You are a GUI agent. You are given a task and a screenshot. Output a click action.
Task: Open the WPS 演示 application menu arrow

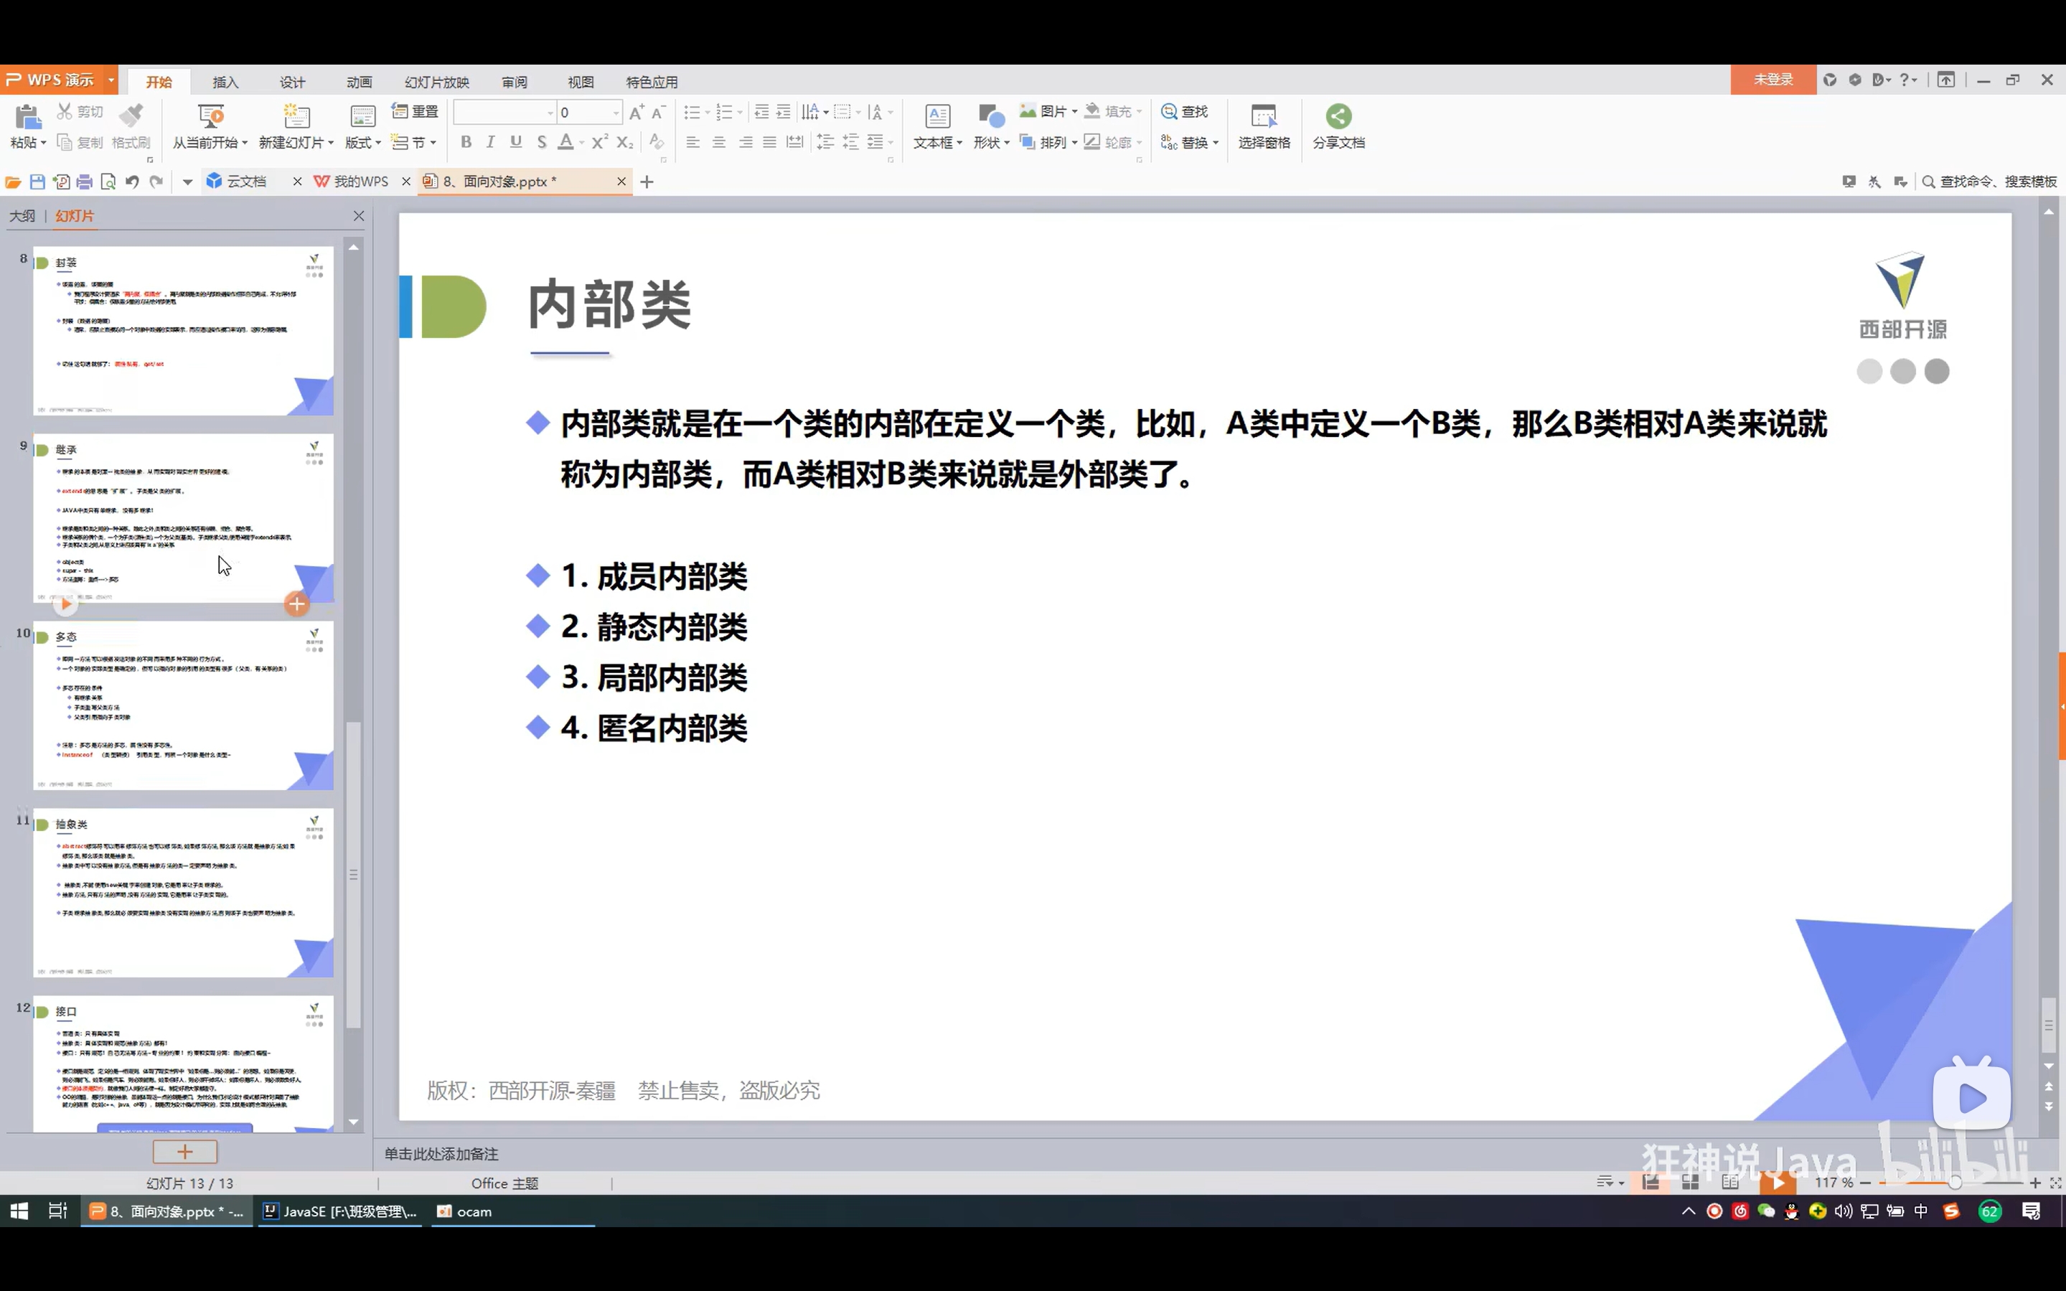(x=111, y=80)
